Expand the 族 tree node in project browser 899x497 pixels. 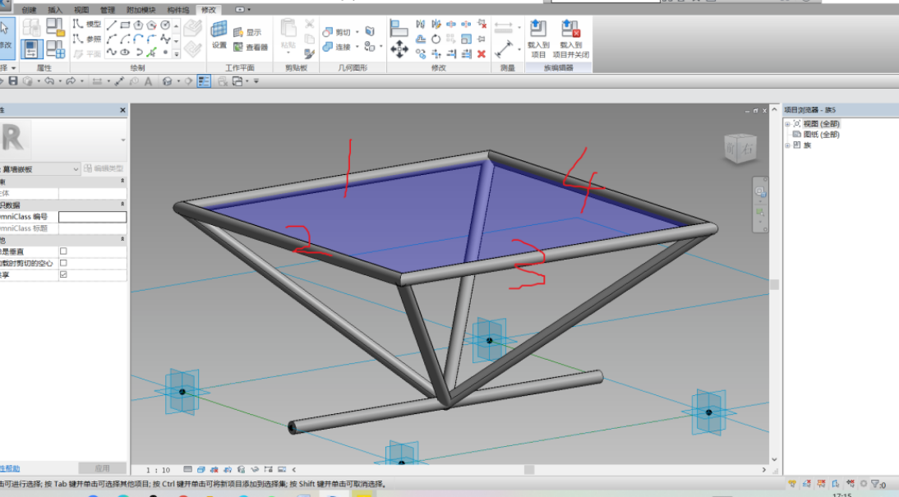(x=788, y=145)
